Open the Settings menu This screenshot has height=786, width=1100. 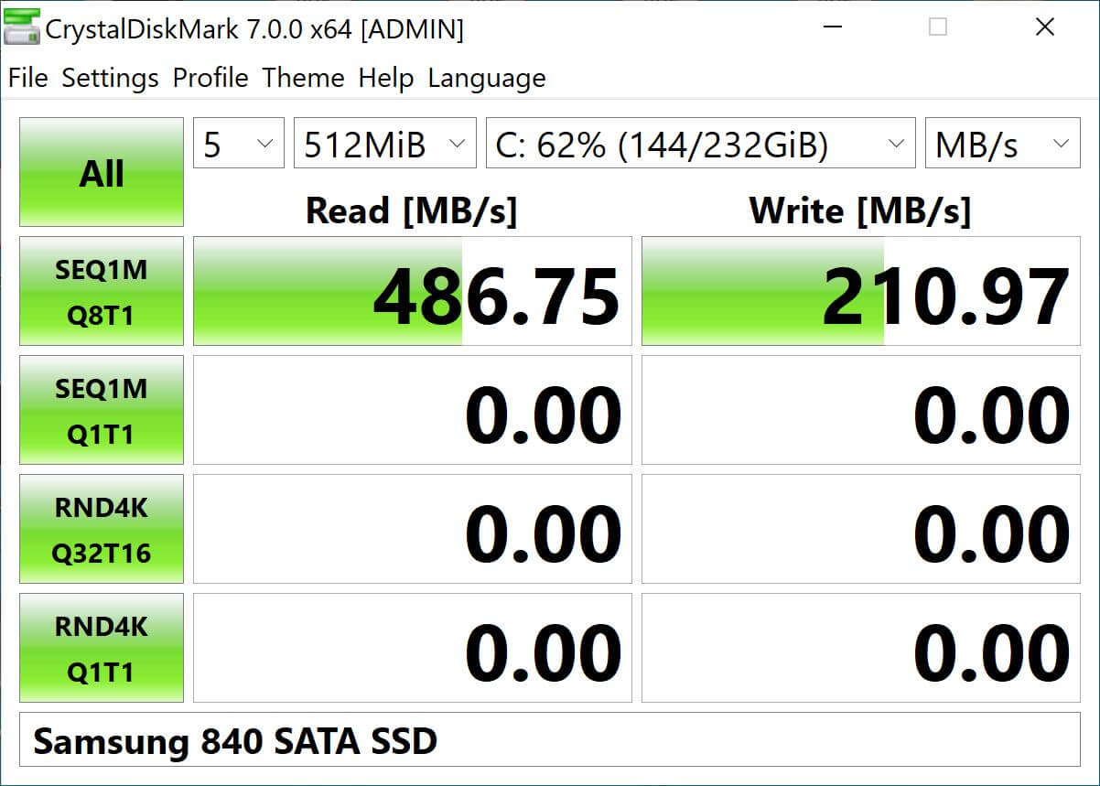tap(109, 78)
